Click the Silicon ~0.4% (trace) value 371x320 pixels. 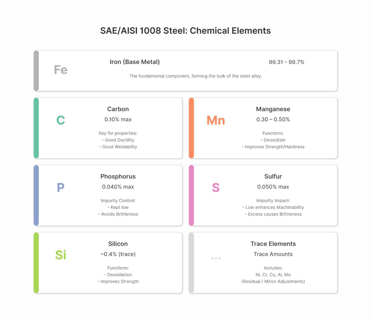point(118,254)
